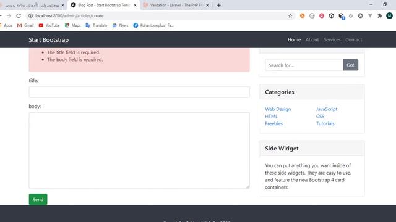396x222 pixels.
Task: Click the green Send button
Action: pos(38,199)
